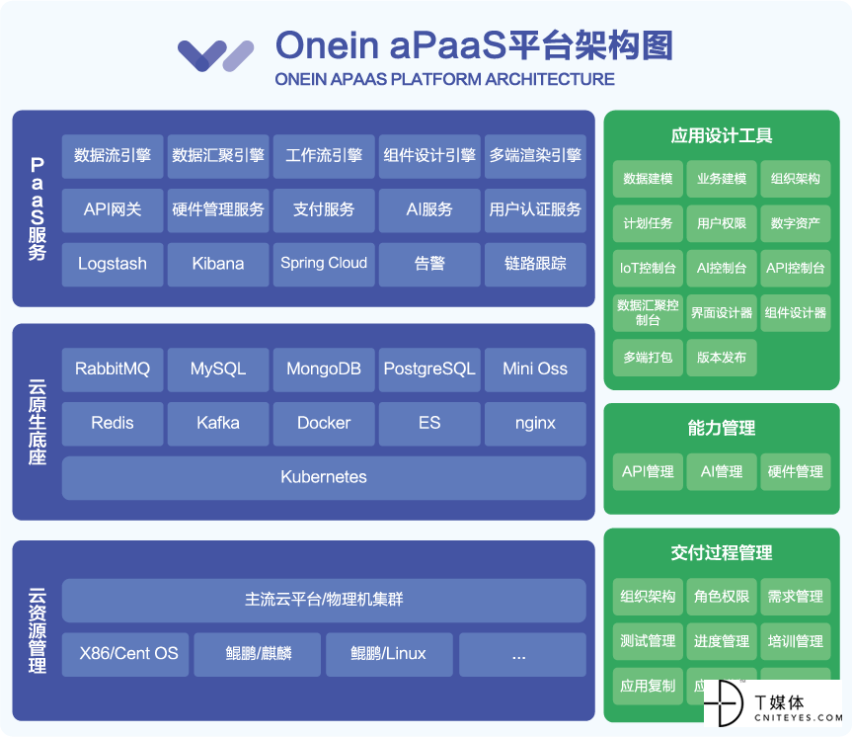Image resolution: width=852 pixels, height=737 pixels.
Task: Select the RabbitMQ box
Action: [x=113, y=369]
